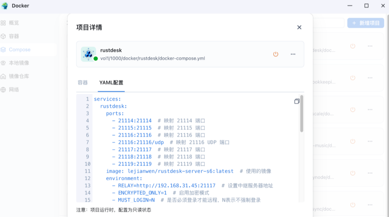Image resolution: width=389 pixels, height=217 pixels.
Task: Click the 'ports:' line in YAML
Action: (115, 114)
